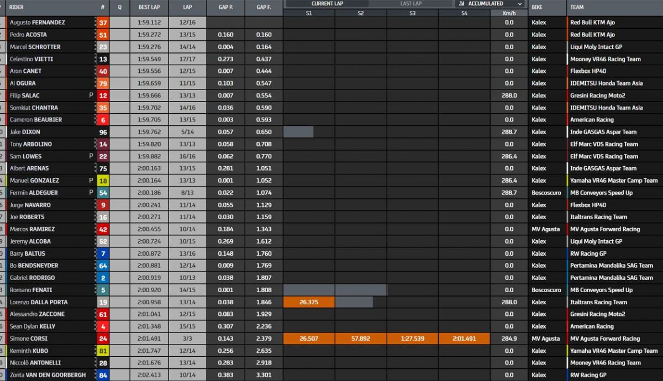Click the Q column header
663x381 pixels.
point(119,7)
